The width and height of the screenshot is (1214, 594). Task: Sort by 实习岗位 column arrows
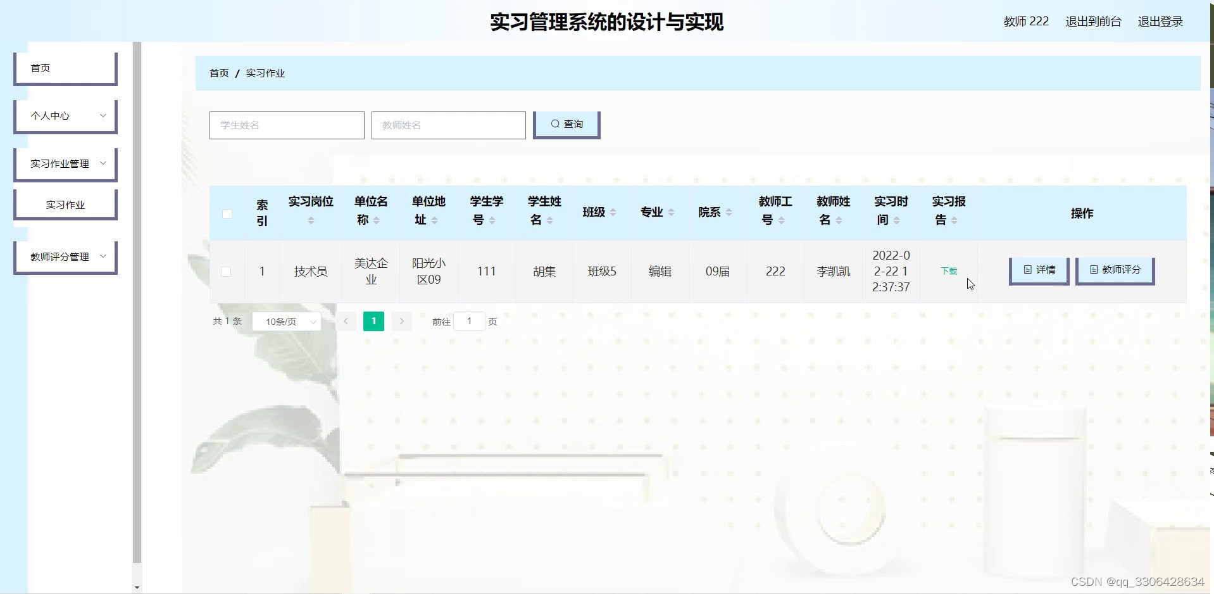coord(311,220)
